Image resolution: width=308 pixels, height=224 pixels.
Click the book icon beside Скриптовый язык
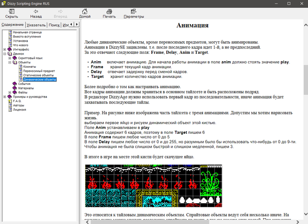click(15, 58)
